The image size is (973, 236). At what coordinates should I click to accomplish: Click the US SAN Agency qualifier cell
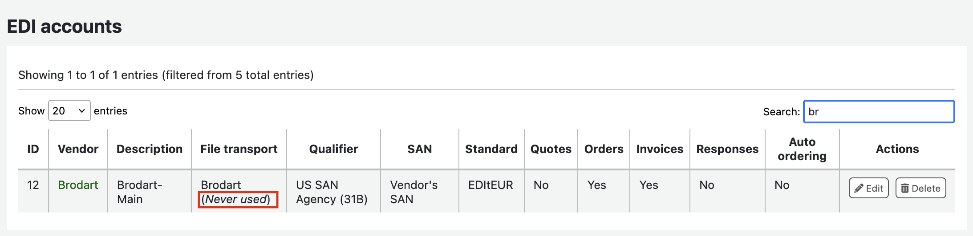tap(332, 192)
